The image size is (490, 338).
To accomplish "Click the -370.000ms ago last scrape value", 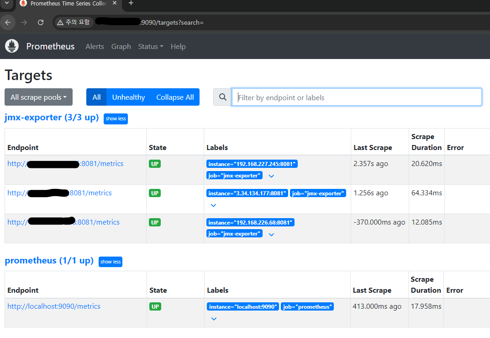I will point(379,222).
